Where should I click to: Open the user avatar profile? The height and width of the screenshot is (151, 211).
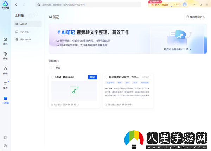(185, 5)
